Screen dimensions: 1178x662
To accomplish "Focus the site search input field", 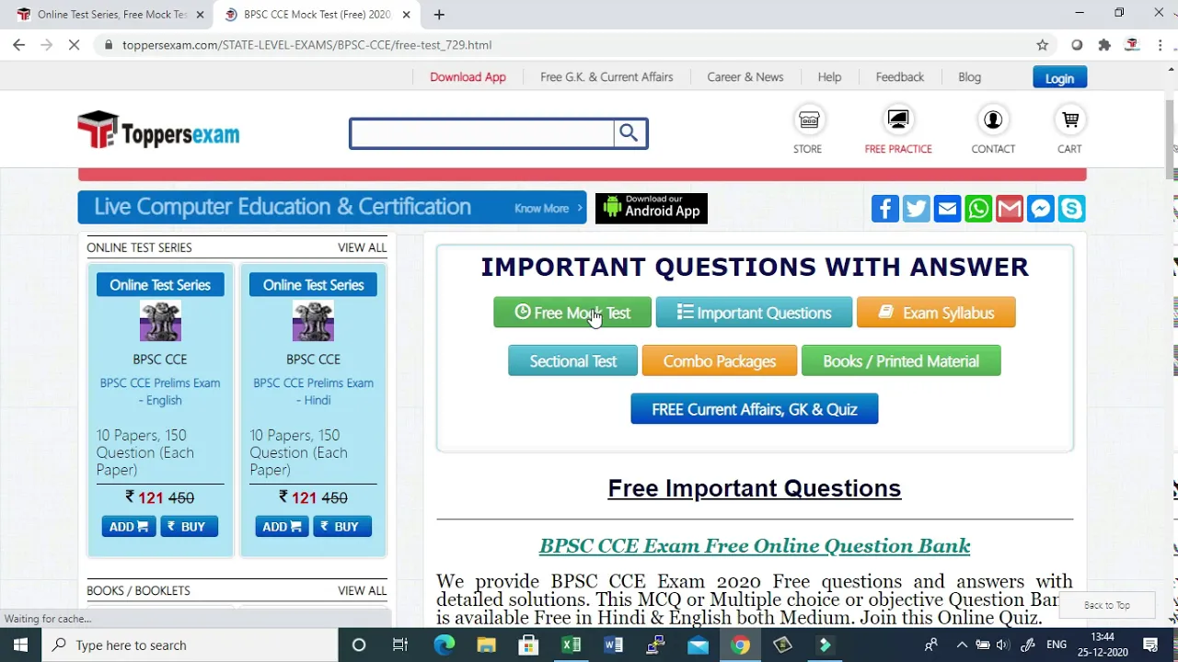I will pos(482,133).
